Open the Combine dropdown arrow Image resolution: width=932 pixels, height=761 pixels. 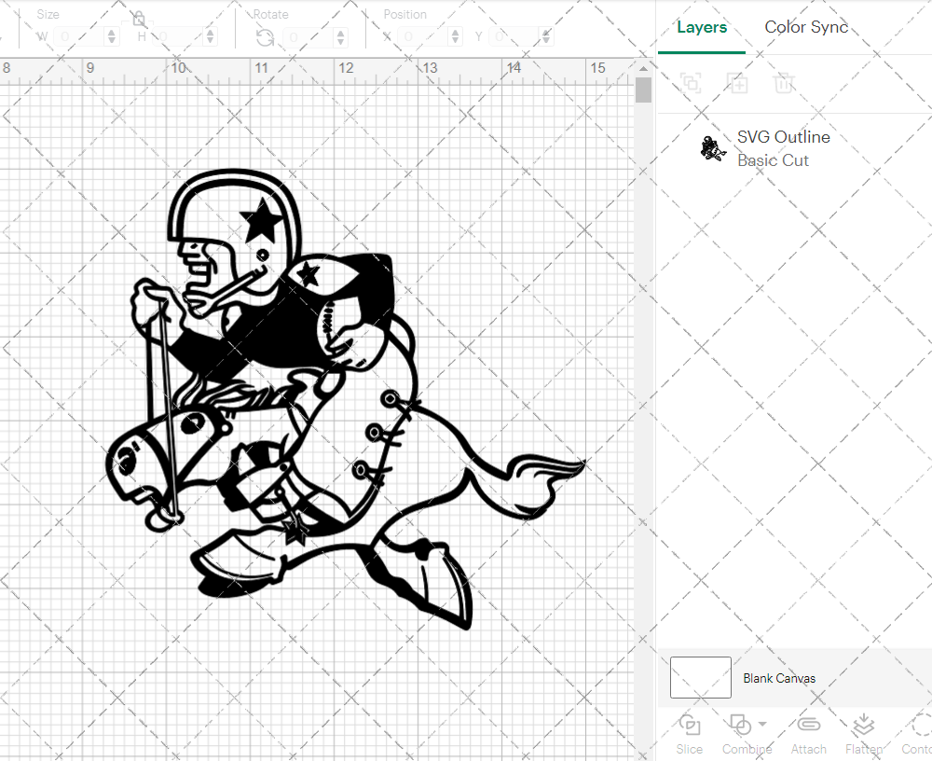[763, 725]
